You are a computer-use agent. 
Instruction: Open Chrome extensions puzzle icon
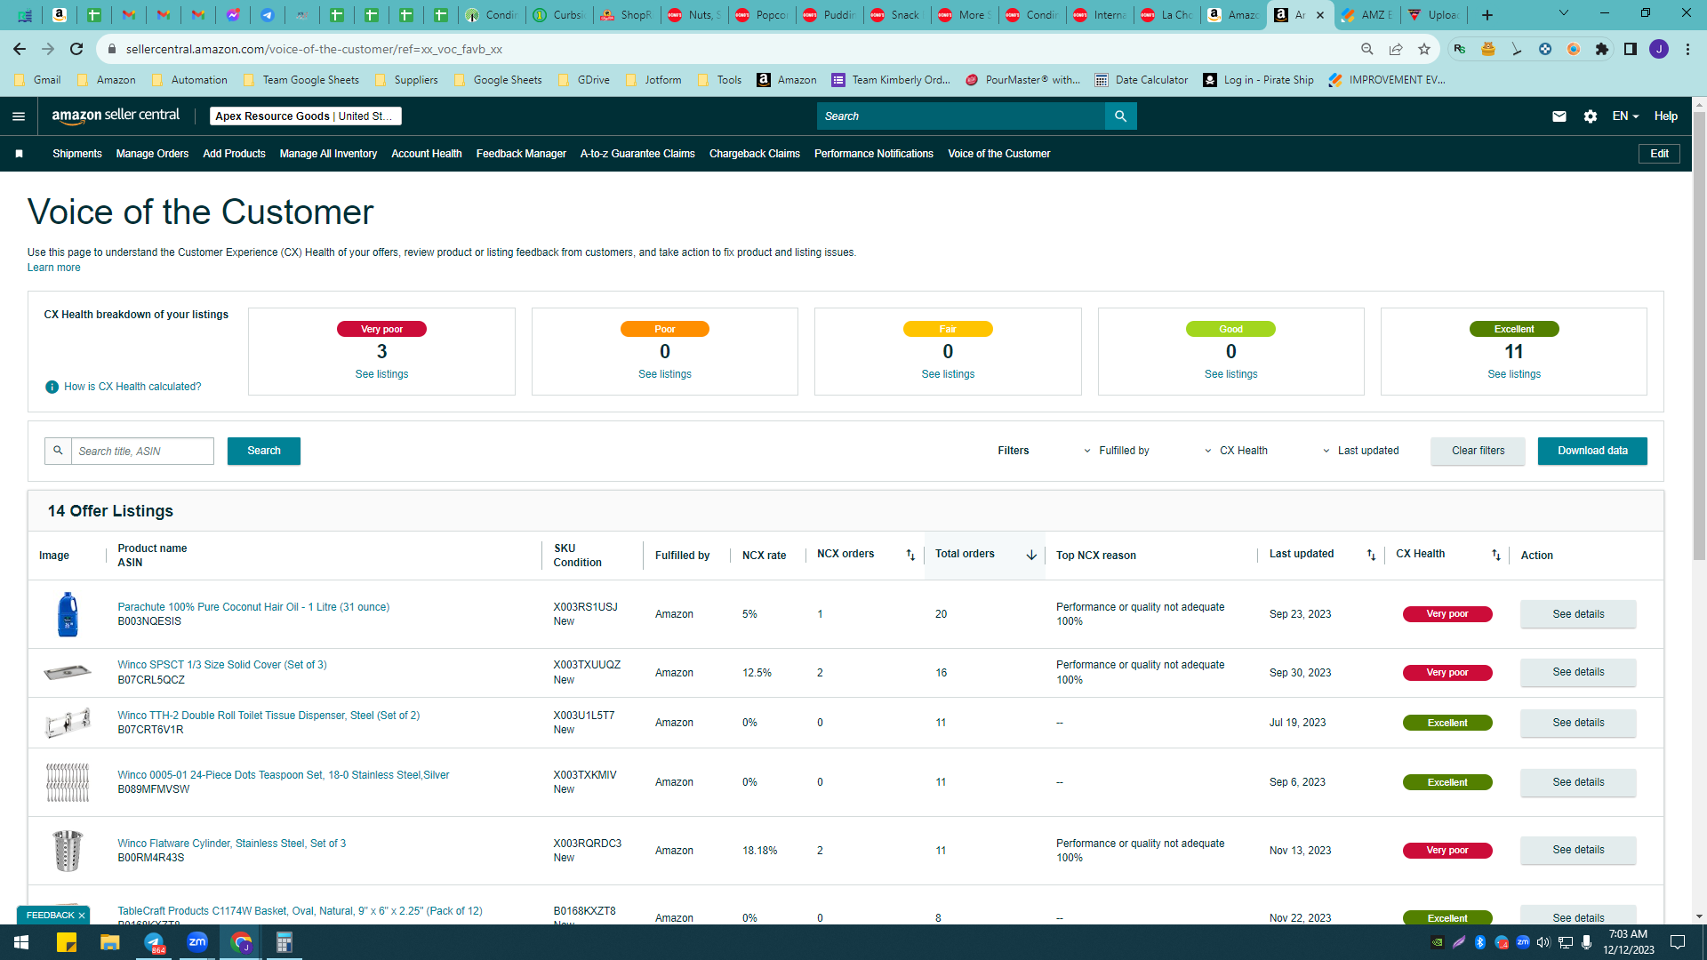[x=1602, y=49]
